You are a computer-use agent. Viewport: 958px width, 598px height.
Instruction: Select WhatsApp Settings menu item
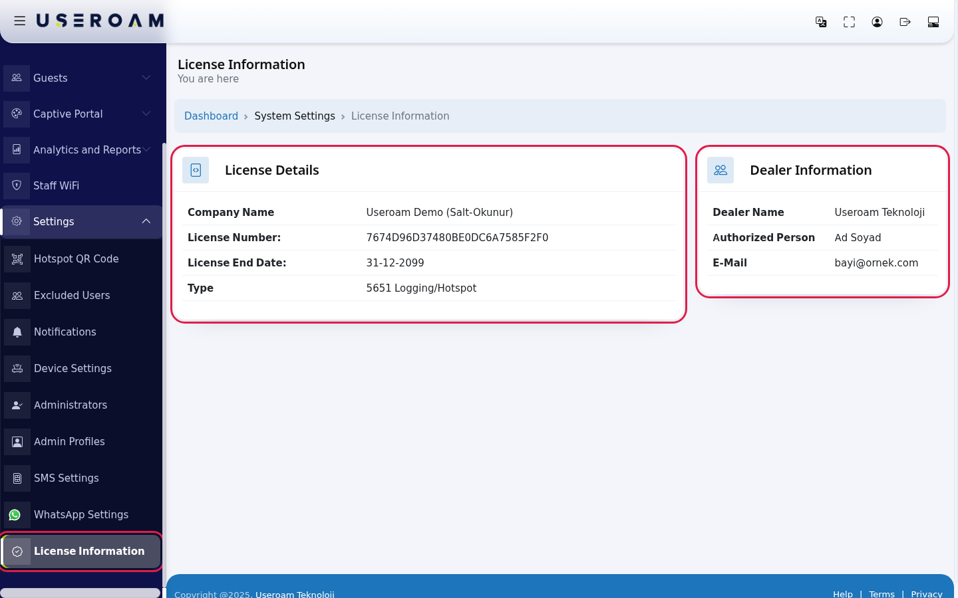pos(81,515)
